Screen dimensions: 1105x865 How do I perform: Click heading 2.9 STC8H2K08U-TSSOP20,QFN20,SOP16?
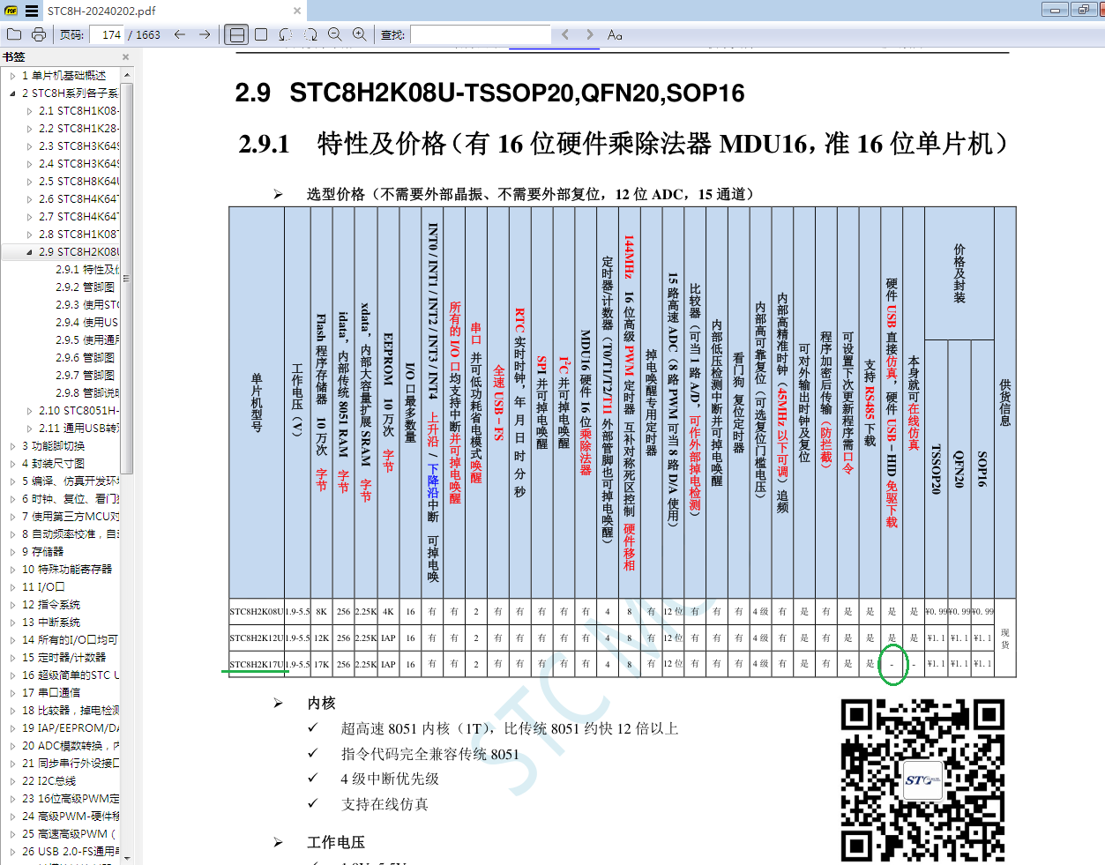[489, 93]
